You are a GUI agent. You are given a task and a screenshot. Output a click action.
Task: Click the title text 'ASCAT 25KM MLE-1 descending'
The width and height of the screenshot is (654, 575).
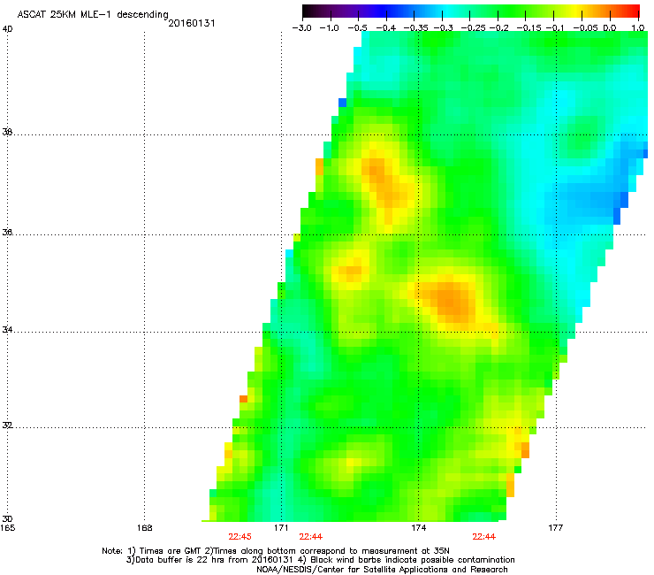93,15
